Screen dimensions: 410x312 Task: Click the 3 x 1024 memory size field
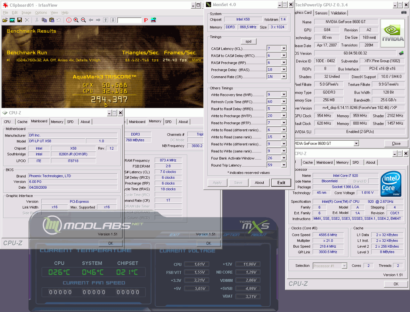pyautogui.click(x=277, y=27)
